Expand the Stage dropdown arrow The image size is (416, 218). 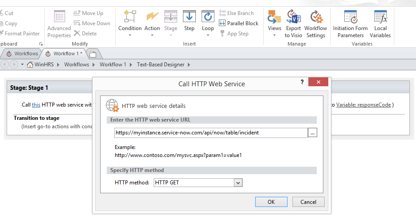[x=171, y=35]
